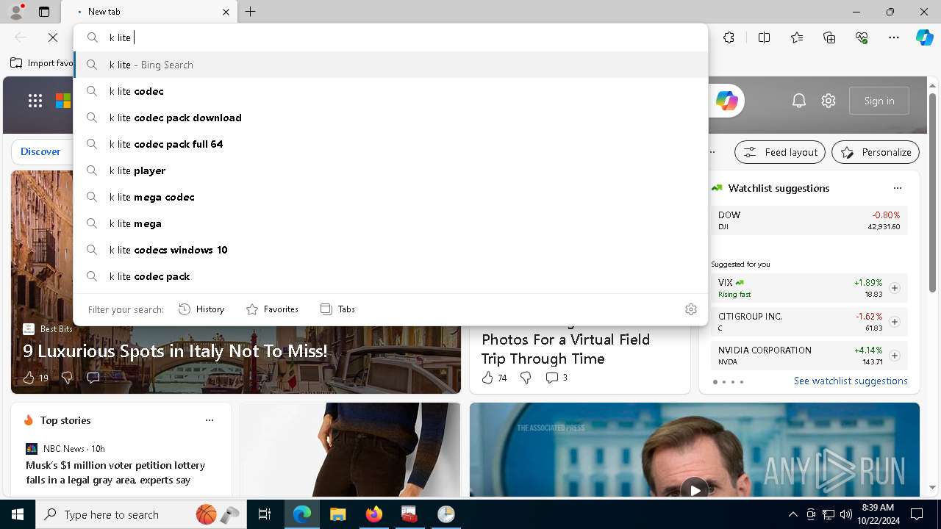Open address bar suggestion settings gear

pyautogui.click(x=690, y=309)
